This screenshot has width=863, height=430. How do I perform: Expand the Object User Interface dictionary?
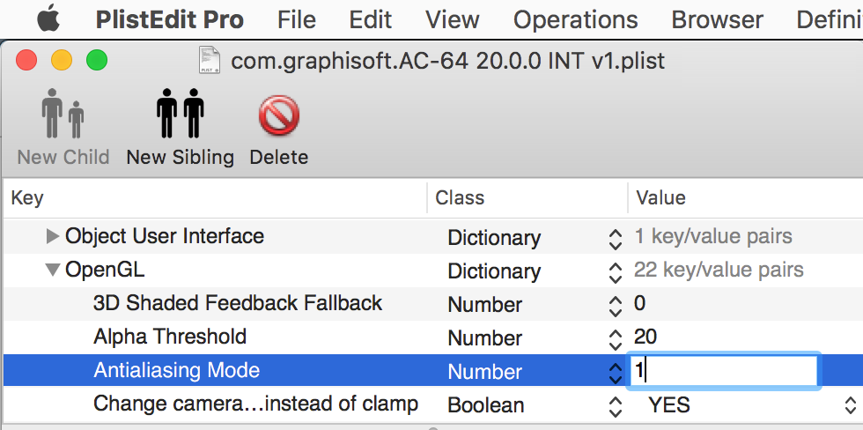pyautogui.click(x=53, y=236)
